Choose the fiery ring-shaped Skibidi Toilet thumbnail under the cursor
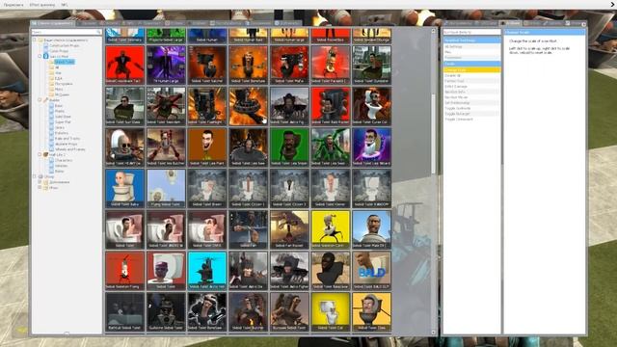Viewport: 617px width, 347px height. click(x=249, y=106)
